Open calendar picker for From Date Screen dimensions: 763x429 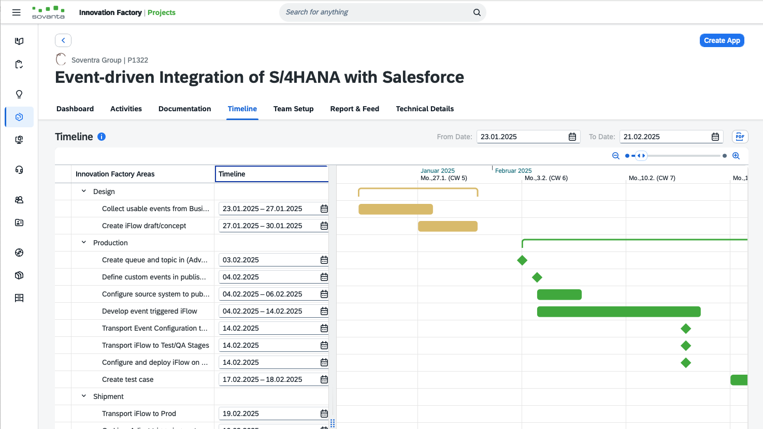(x=572, y=137)
